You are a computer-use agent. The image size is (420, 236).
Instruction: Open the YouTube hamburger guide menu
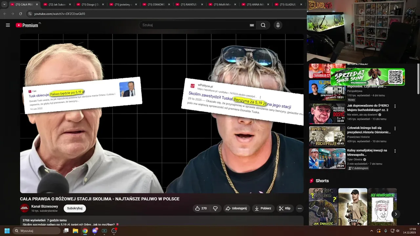(x=8, y=25)
